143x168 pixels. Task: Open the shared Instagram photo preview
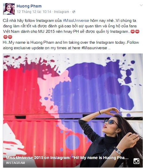pyautogui.click(x=73, y=110)
